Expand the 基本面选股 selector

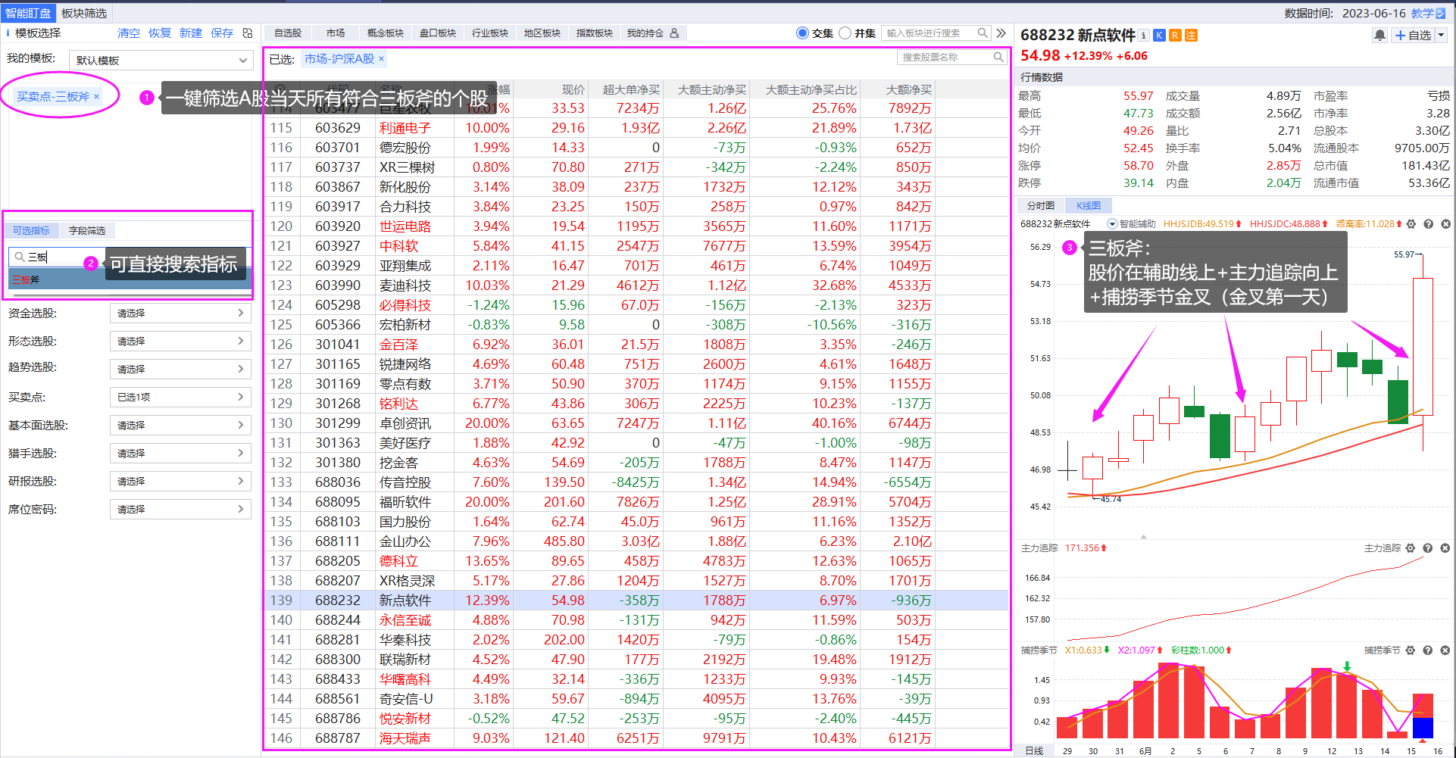coord(180,426)
